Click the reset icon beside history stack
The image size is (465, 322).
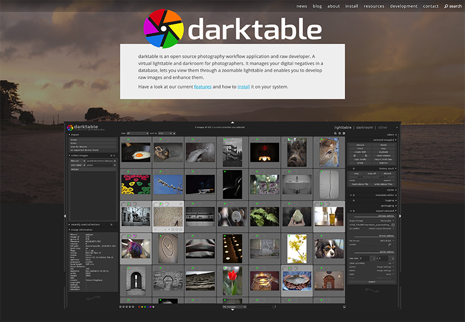354,168
